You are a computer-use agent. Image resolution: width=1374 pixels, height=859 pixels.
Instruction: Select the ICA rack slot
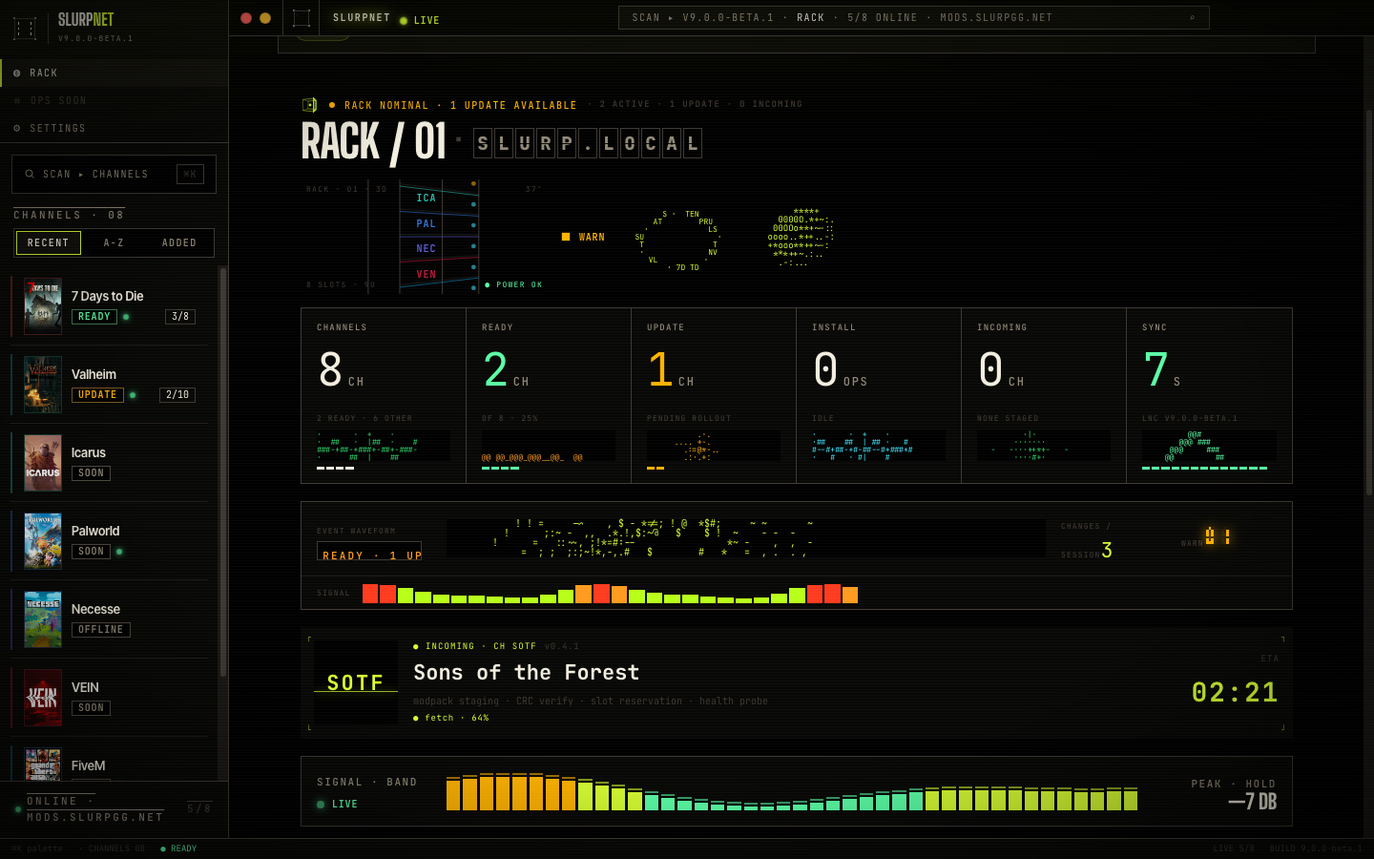(x=438, y=198)
